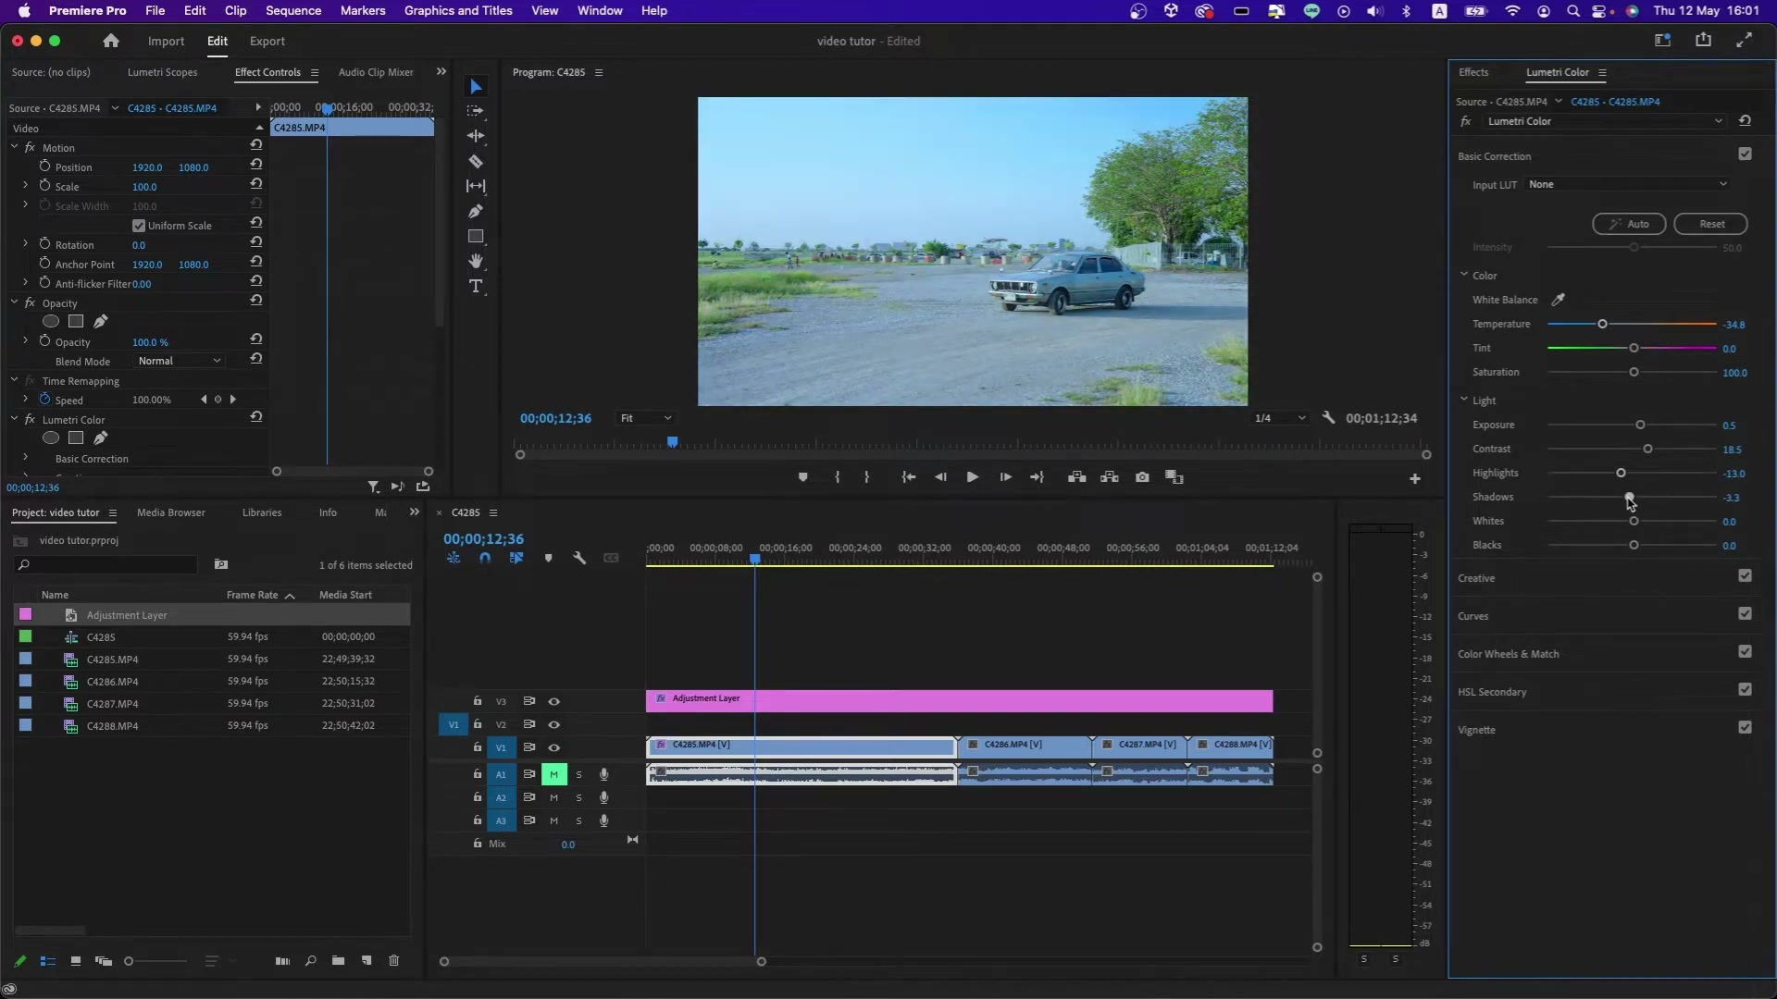The width and height of the screenshot is (1777, 999).
Task: Expand the Scale property twirl
Action: [26, 186]
